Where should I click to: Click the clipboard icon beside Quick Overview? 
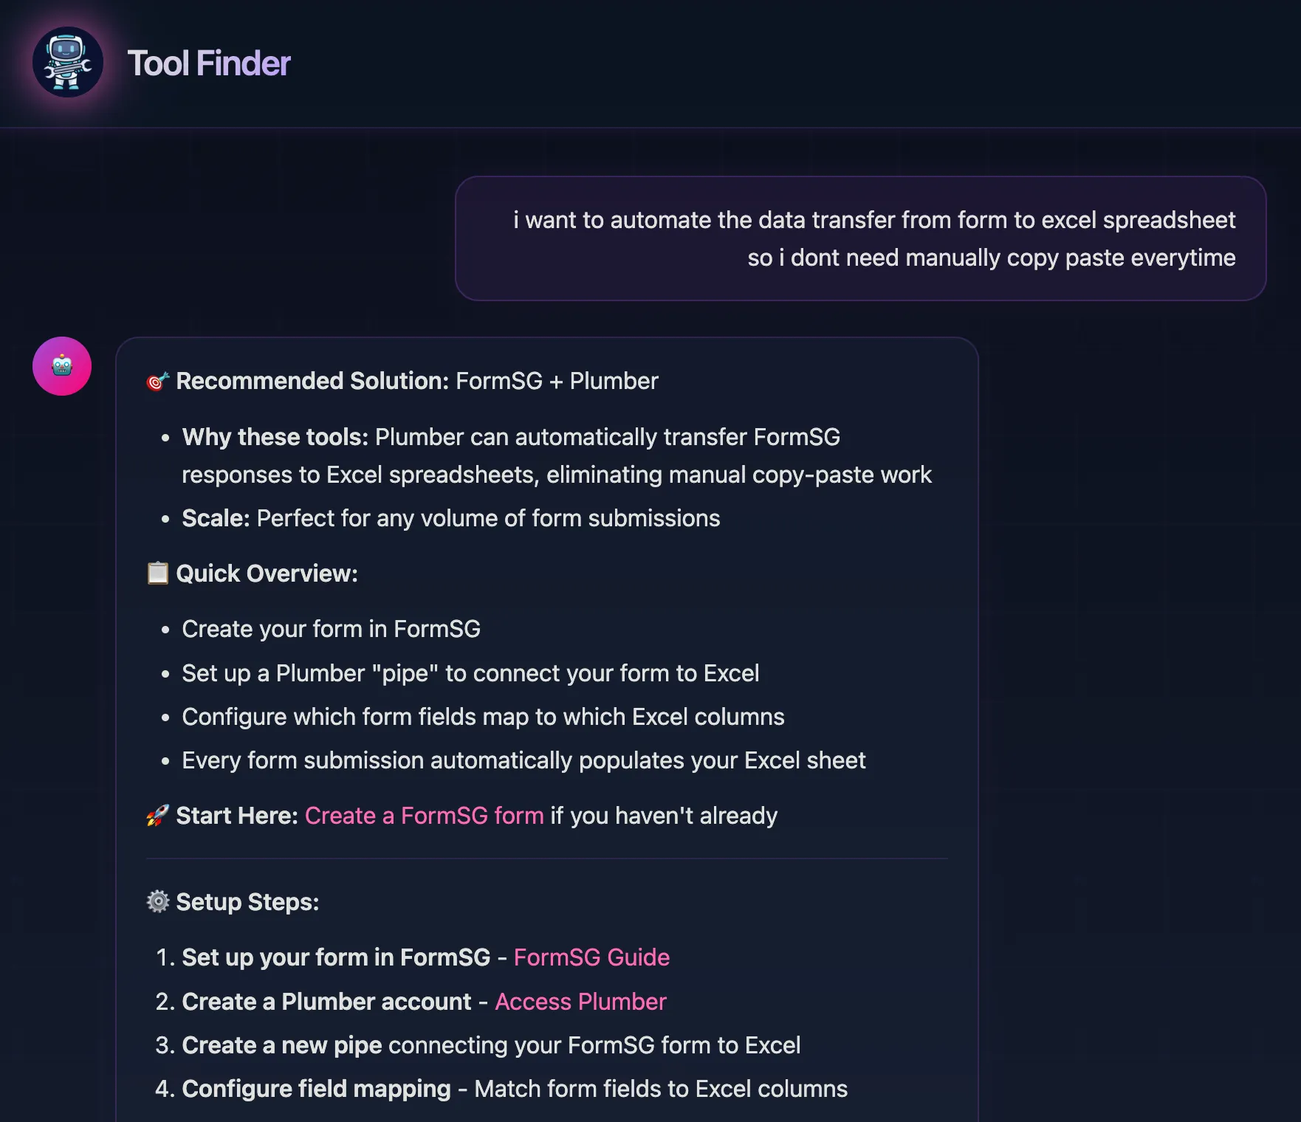(x=156, y=572)
